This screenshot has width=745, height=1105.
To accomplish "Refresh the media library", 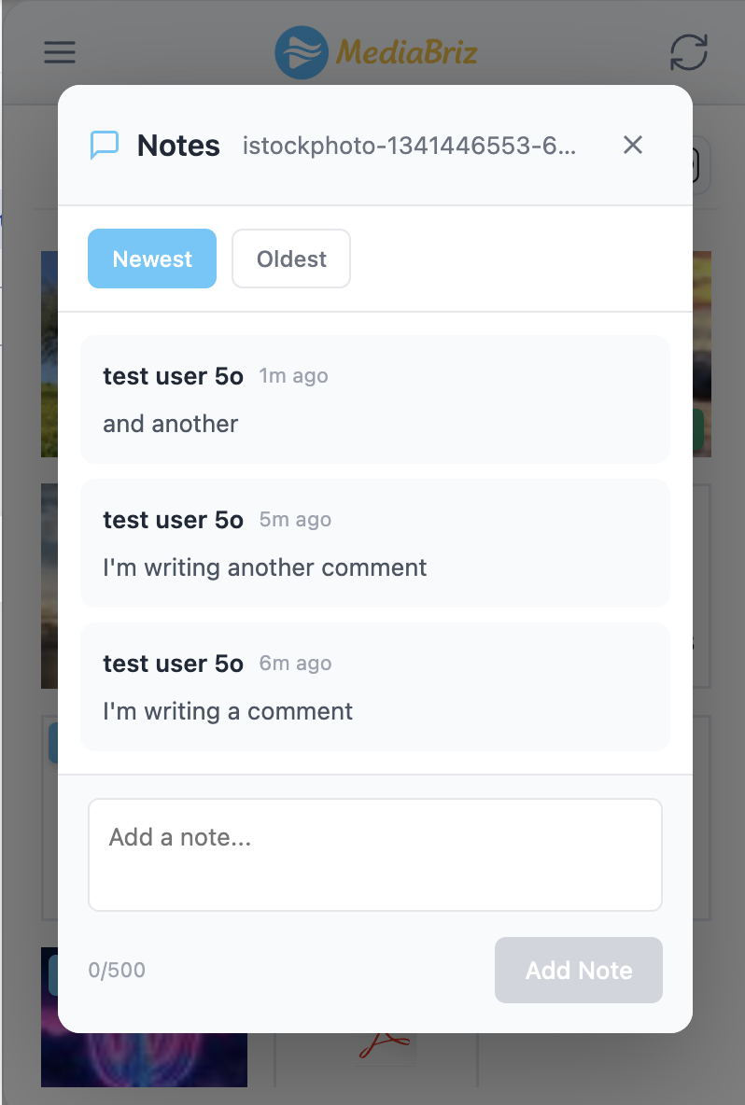I will 688,52.
